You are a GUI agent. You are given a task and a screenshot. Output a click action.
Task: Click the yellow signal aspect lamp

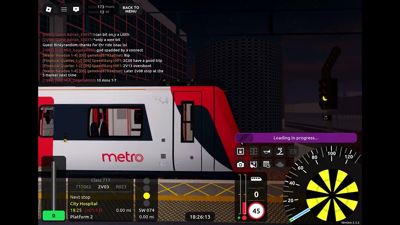pos(147,196)
